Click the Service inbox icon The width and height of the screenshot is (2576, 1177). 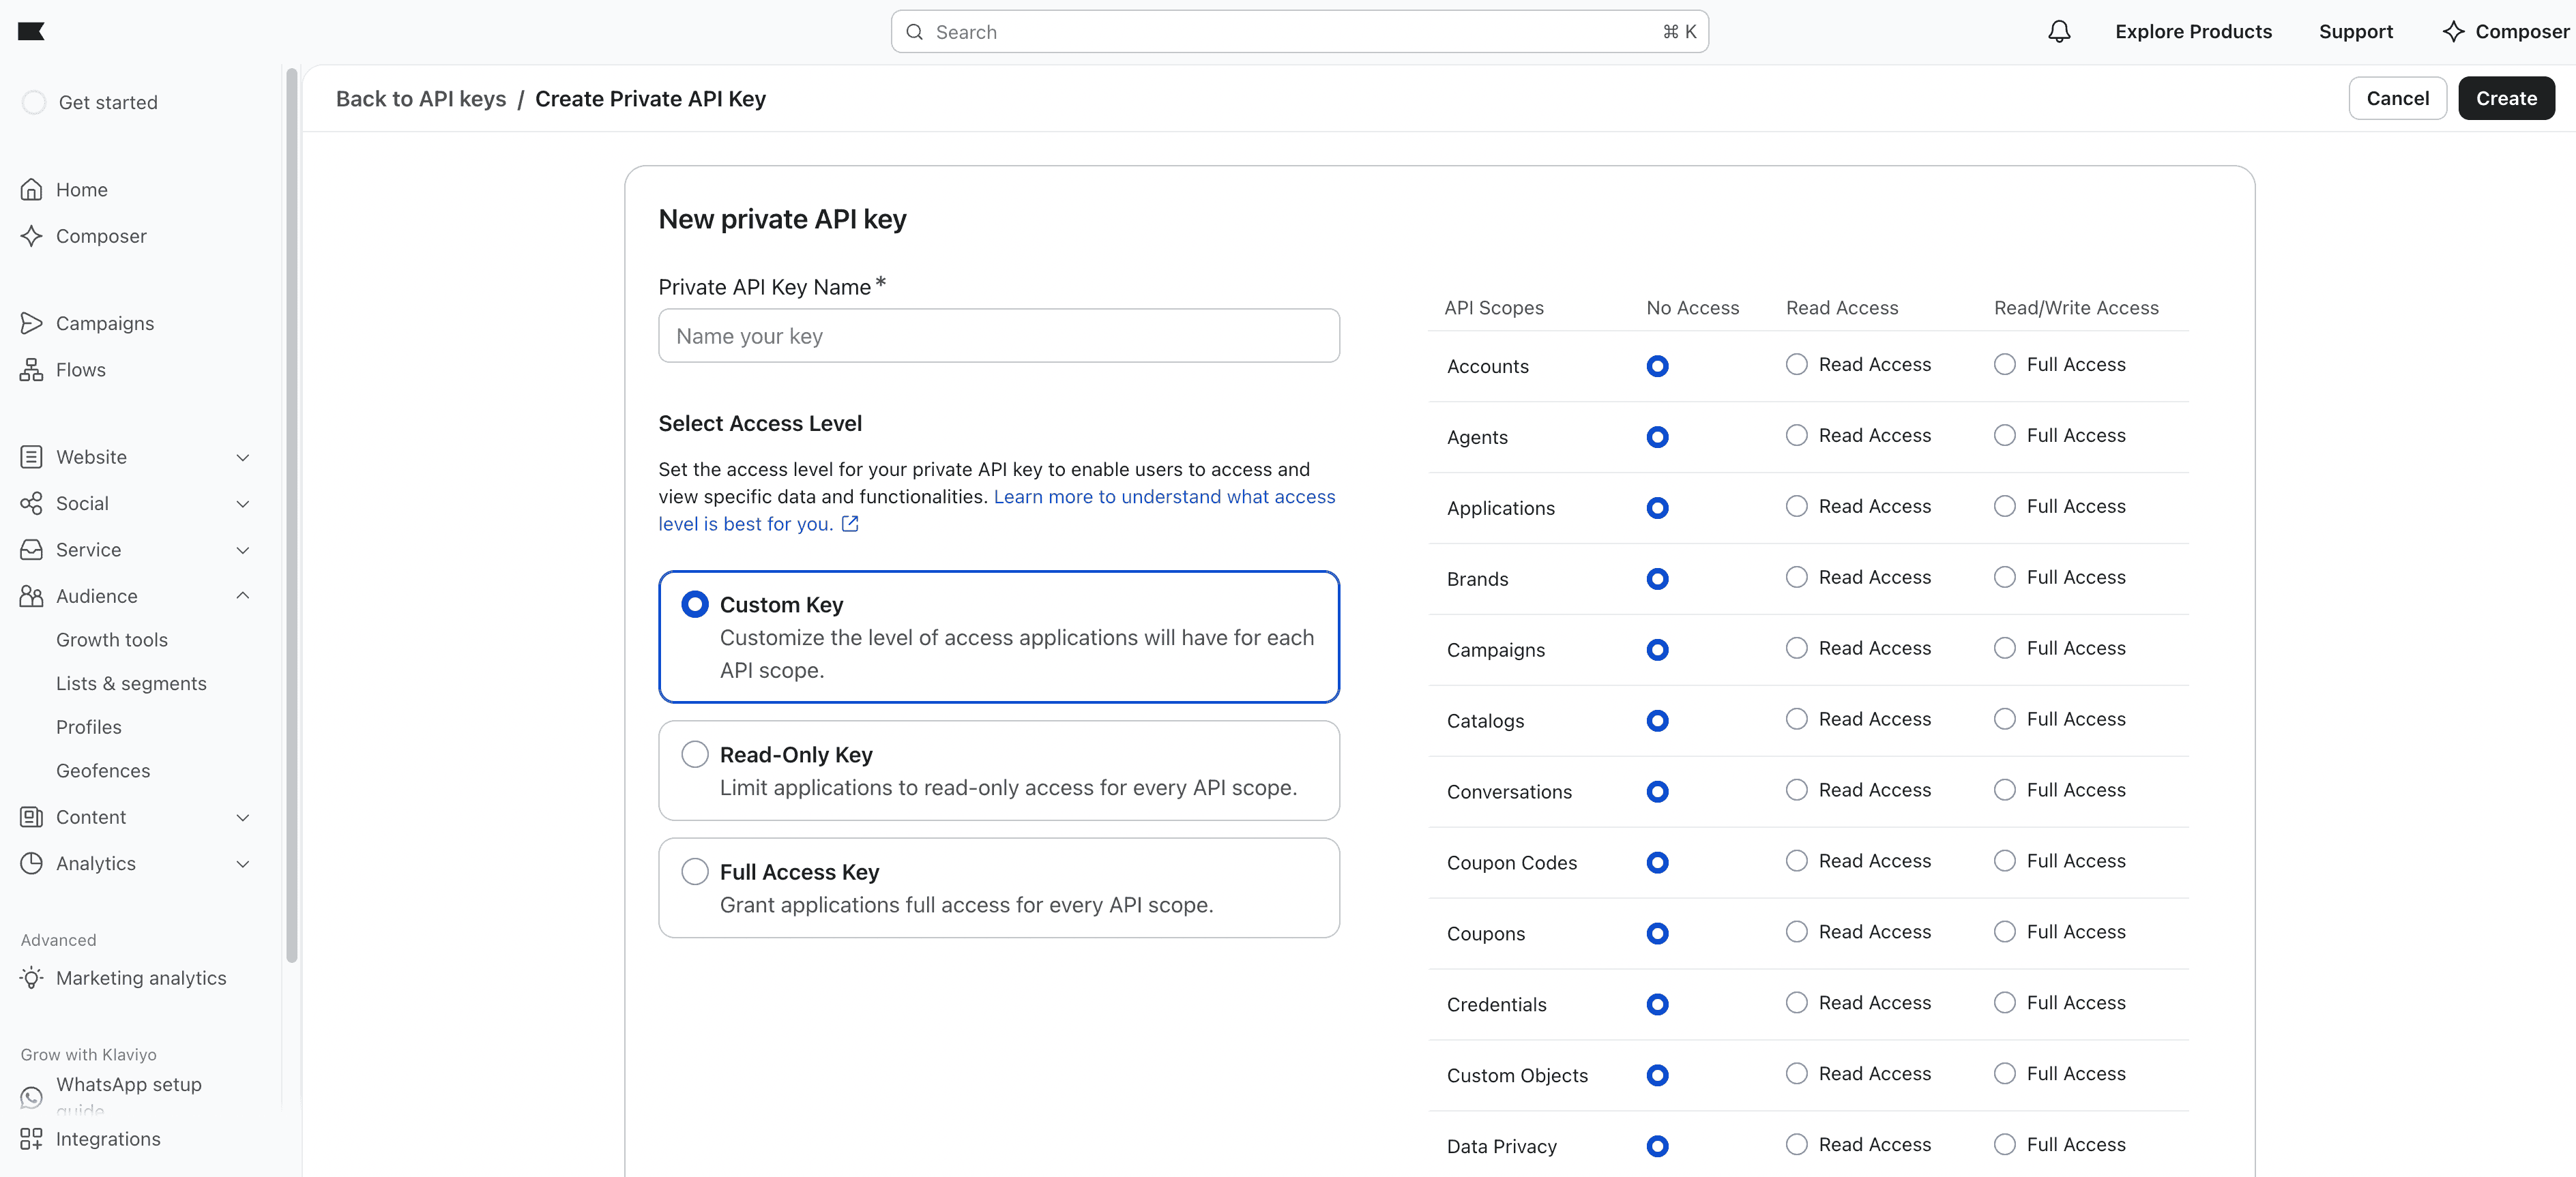tap(32, 550)
